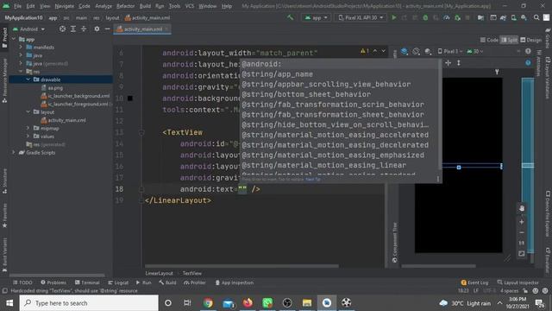Screen dimensions: 552x311
Task: Open design surface layers icon
Action: click(405, 52)
